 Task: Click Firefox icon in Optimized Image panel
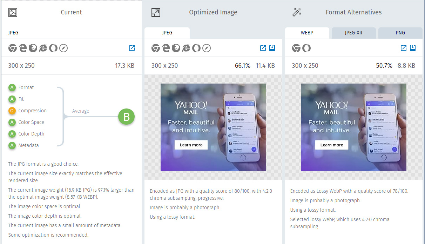pyautogui.click(x=176, y=48)
